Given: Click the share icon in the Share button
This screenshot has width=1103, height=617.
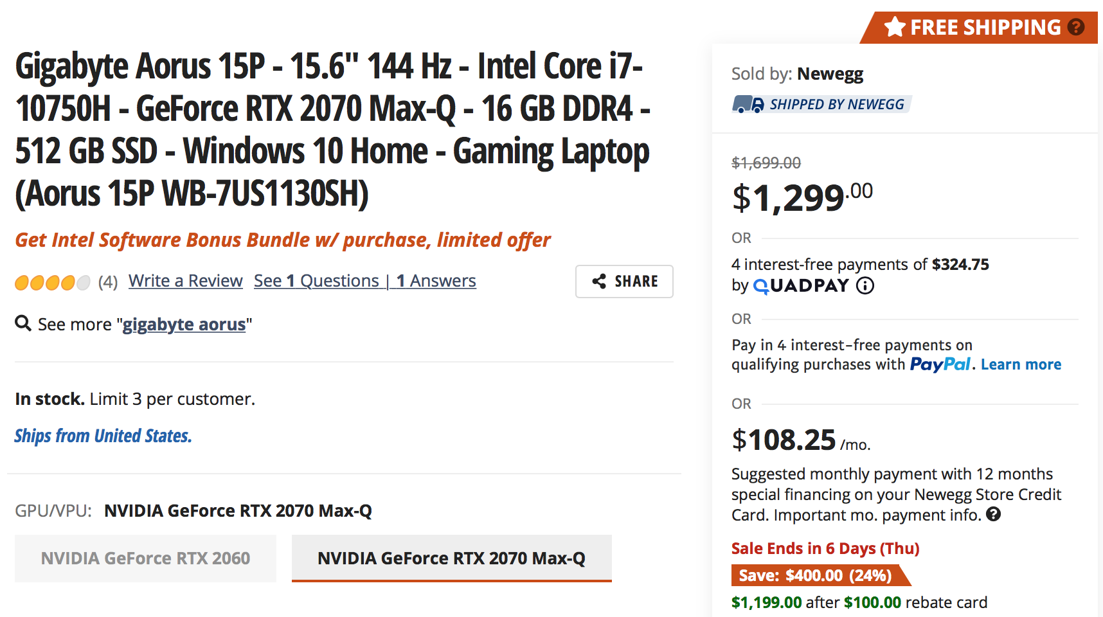Looking at the screenshot, I should [599, 281].
